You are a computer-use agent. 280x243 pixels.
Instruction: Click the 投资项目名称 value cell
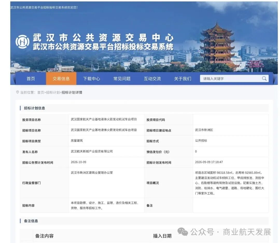pyautogui.click(x=107, y=120)
